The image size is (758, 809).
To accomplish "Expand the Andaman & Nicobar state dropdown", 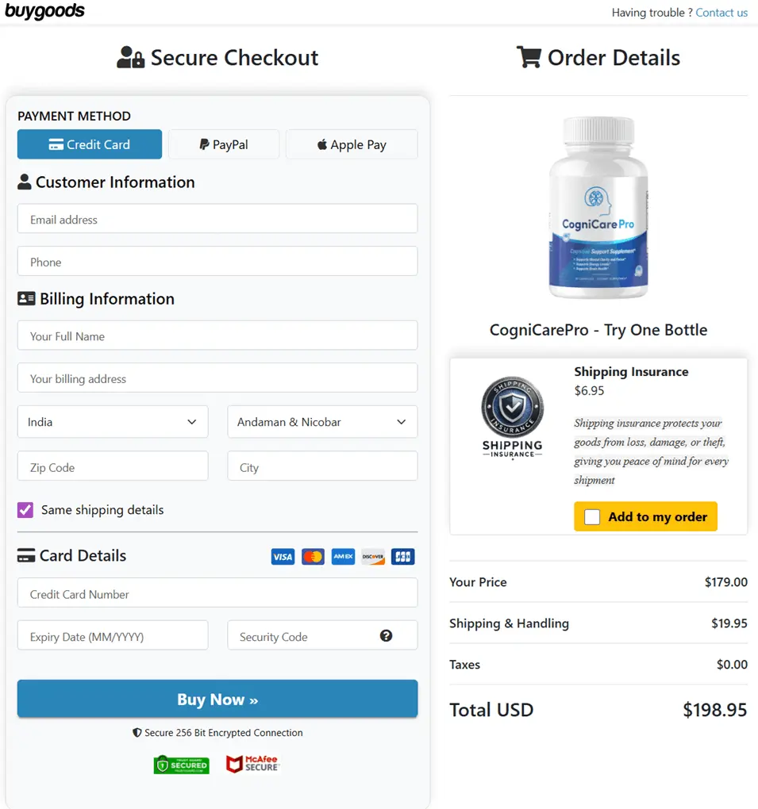I will pos(322,422).
